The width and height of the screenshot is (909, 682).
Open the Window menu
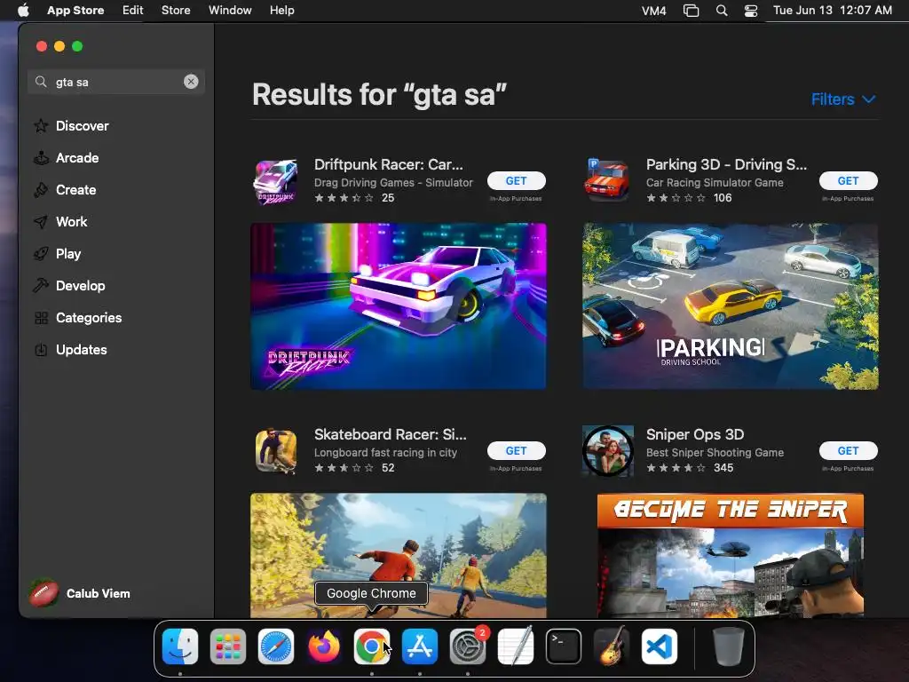(x=230, y=11)
